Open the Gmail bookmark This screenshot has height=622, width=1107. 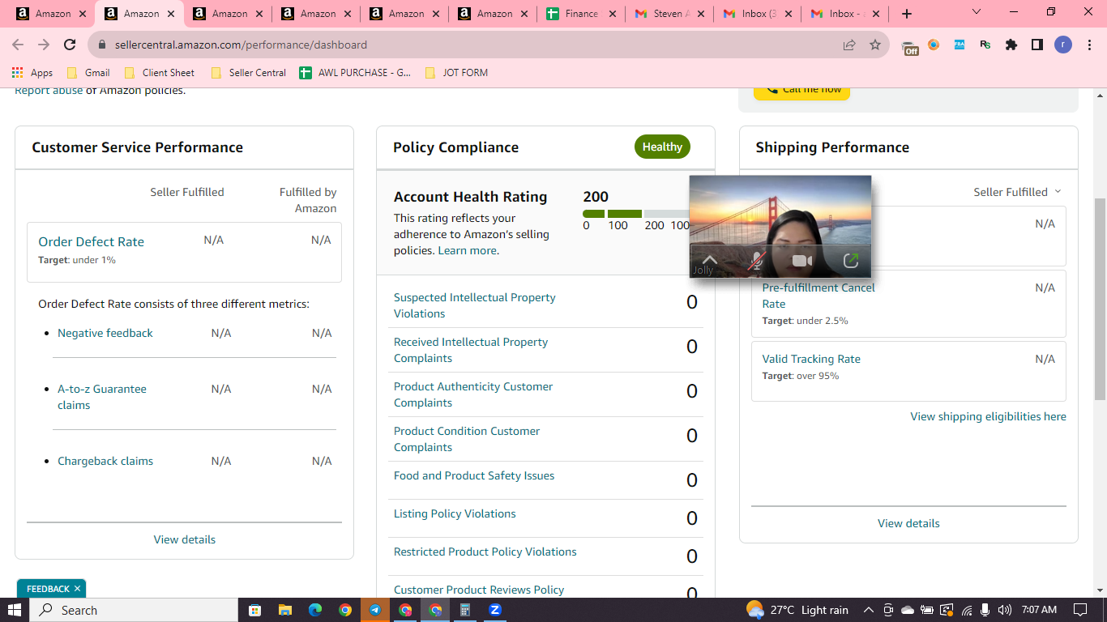(x=88, y=73)
